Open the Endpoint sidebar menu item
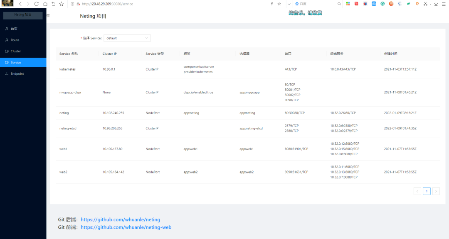Image resolution: width=449 pixels, height=239 pixels. pyautogui.click(x=23, y=73)
